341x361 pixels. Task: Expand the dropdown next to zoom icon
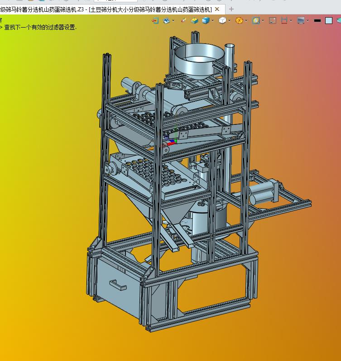(x=263, y=21)
